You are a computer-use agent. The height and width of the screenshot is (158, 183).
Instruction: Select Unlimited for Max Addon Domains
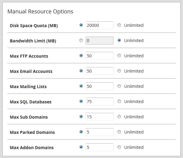pyautogui.click(x=119, y=147)
